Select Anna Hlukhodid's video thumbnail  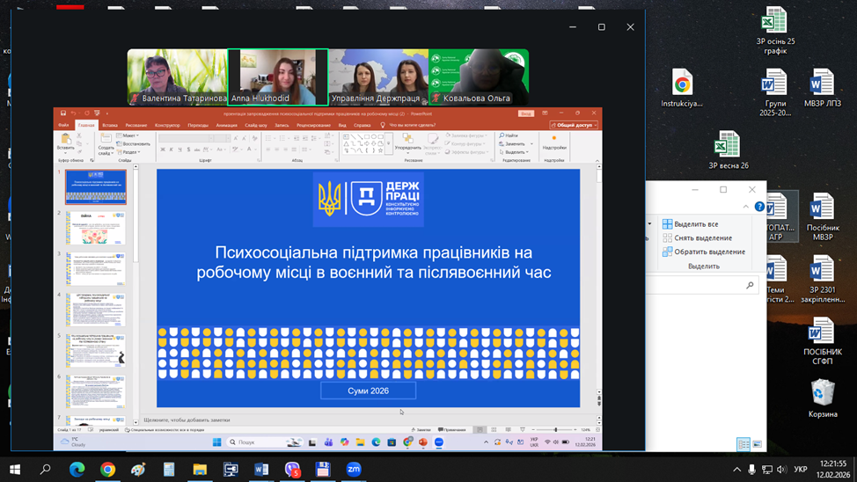pyautogui.click(x=277, y=77)
